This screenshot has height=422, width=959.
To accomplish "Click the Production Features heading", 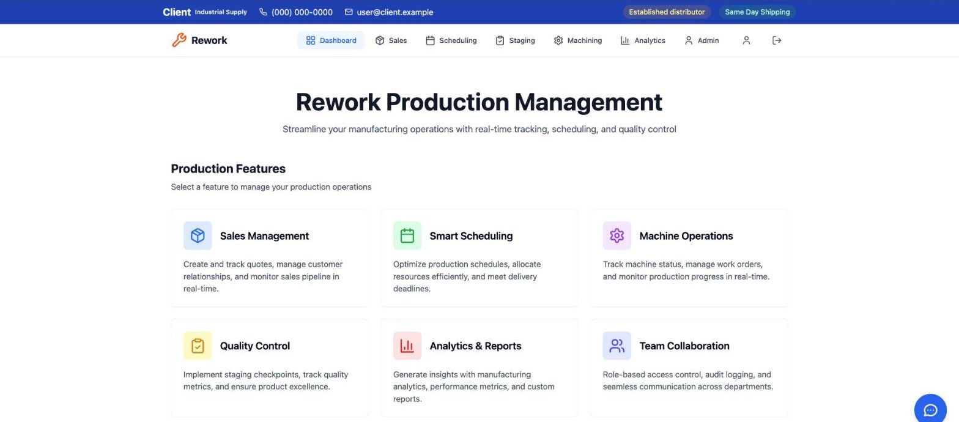I will (x=228, y=169).
